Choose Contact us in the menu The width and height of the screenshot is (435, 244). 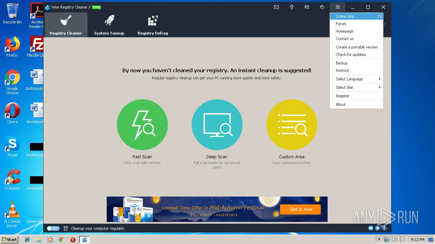pos(356,39)
